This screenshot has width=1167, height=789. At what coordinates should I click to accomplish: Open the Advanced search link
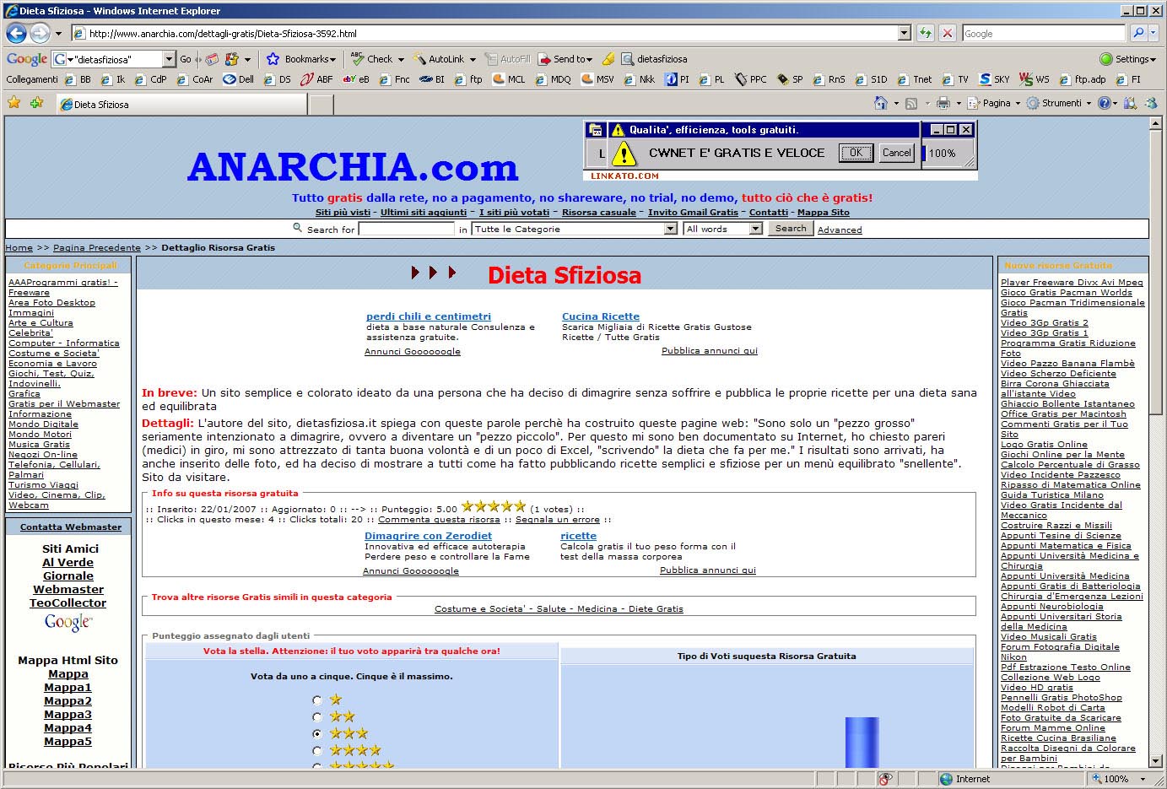[x=840, y=230]
